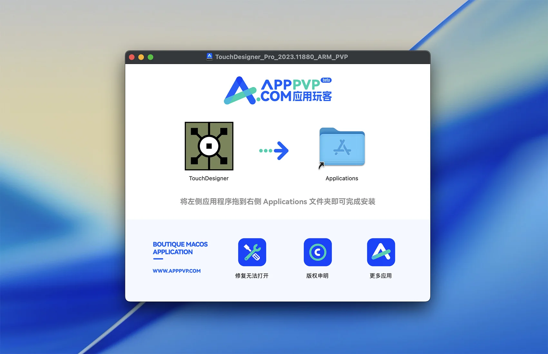The width and height of the screenshot is (548, 354).
Task: Click the beta badge next to APPPVP
Action: coord(326,80)
